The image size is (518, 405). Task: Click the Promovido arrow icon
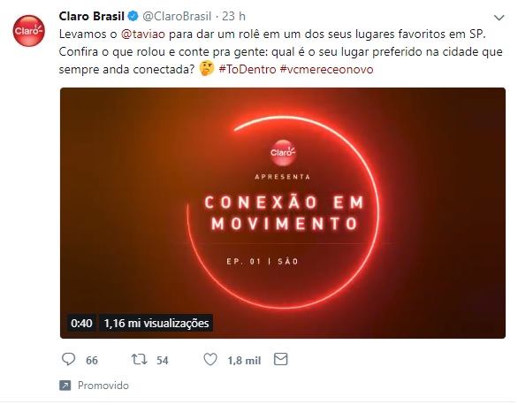point(65,386)
